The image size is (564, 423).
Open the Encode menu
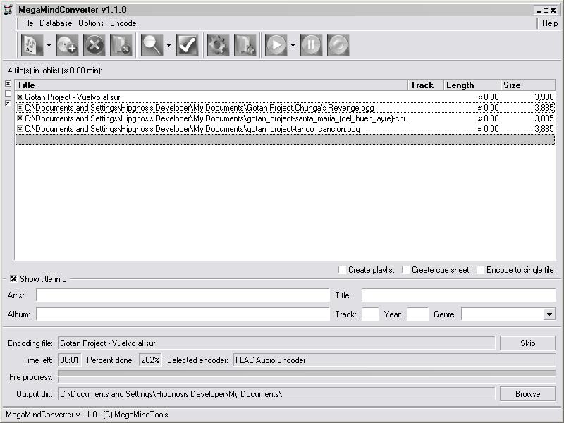click(123, 23)
